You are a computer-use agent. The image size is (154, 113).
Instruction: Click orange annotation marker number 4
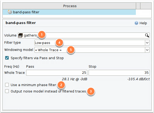pyautogui.click(x=59, y=43)
